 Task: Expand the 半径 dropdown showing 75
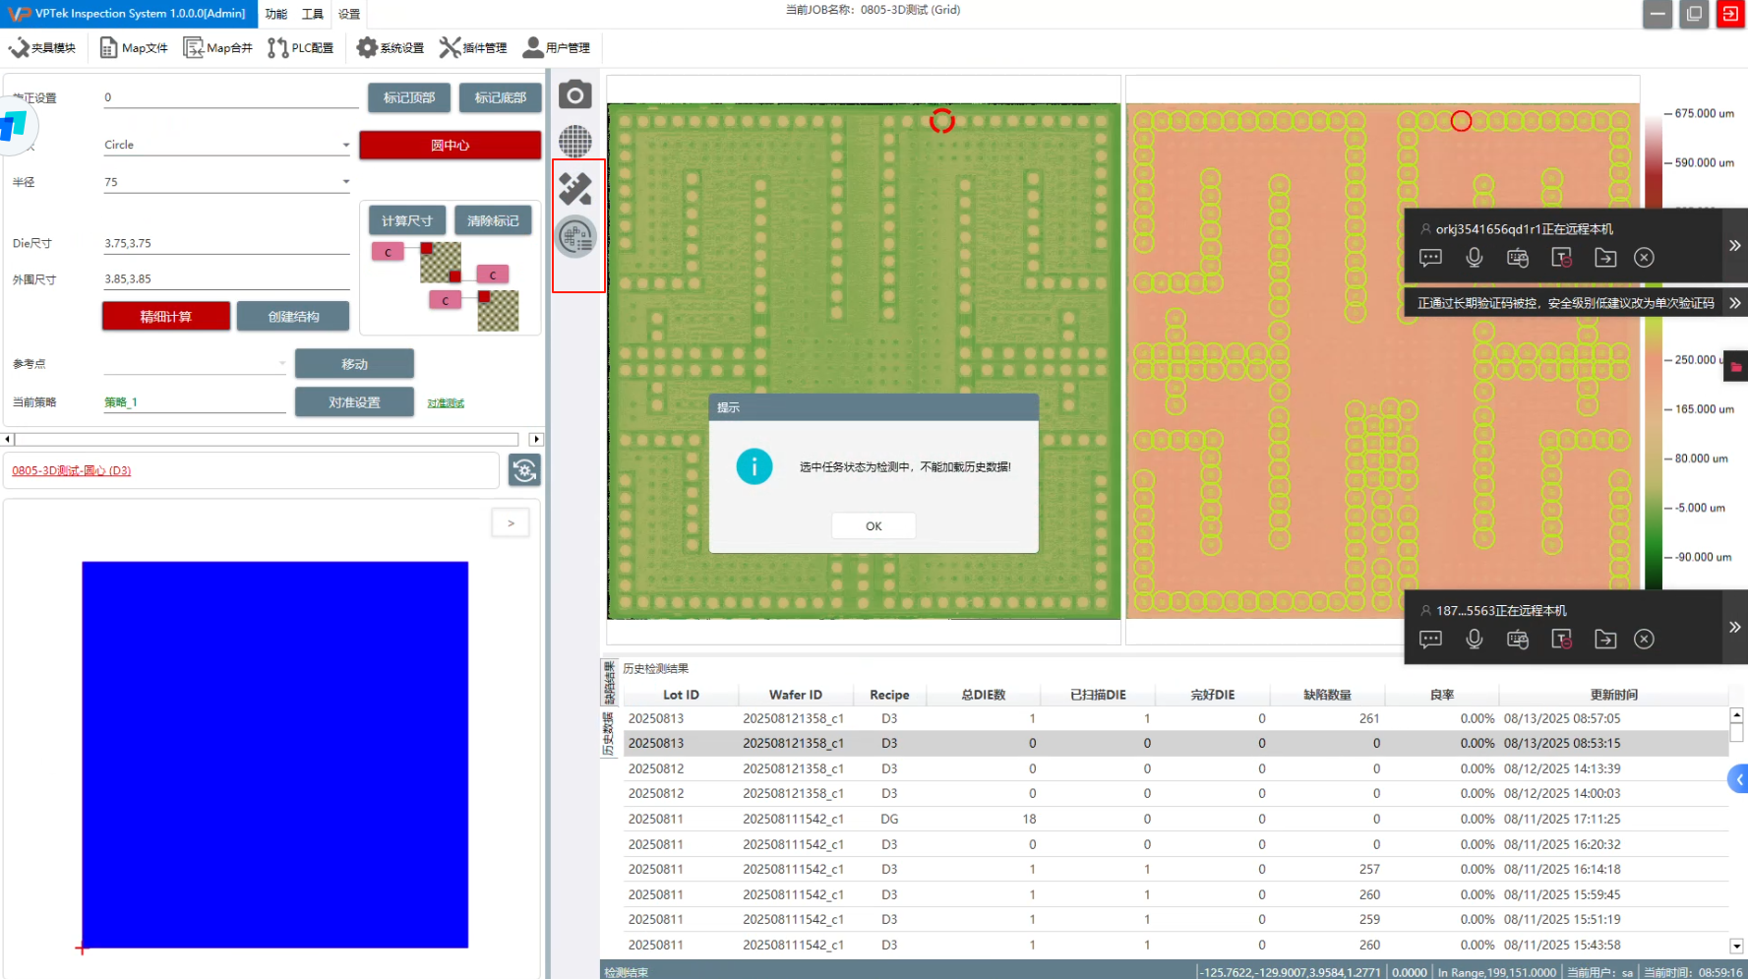coord(345,182)
